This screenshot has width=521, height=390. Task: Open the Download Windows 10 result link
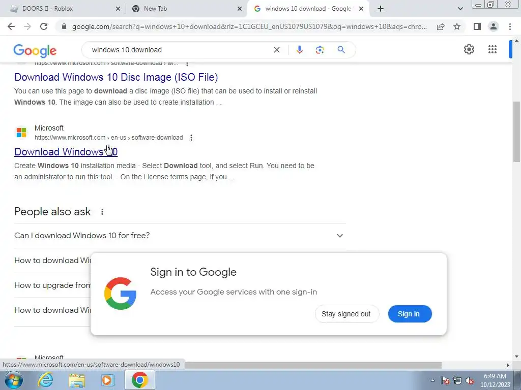66,151
